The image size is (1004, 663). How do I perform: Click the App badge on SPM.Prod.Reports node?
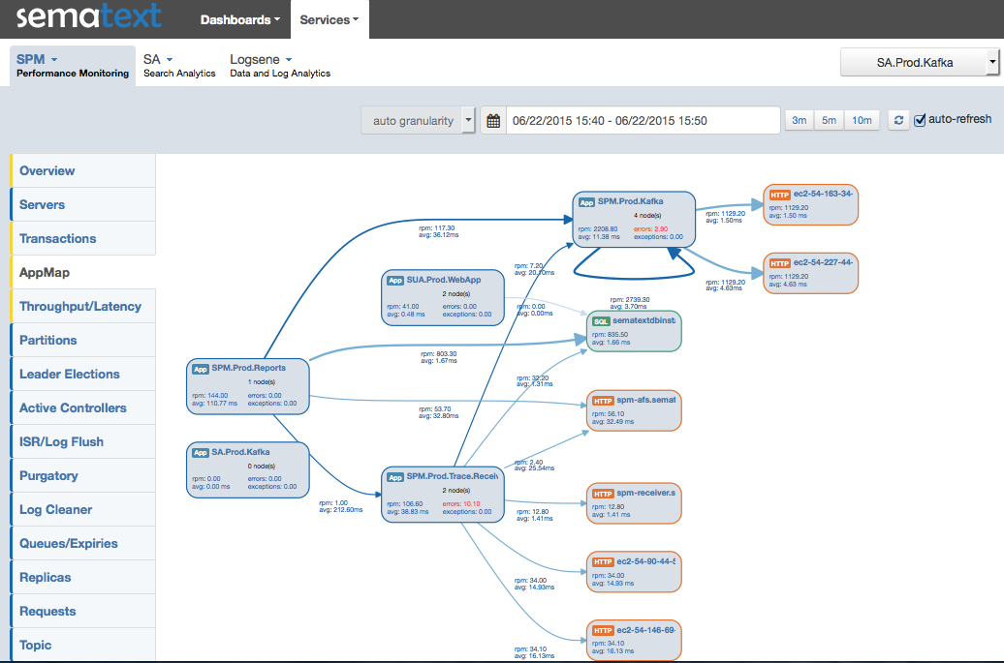pos(201,369)
